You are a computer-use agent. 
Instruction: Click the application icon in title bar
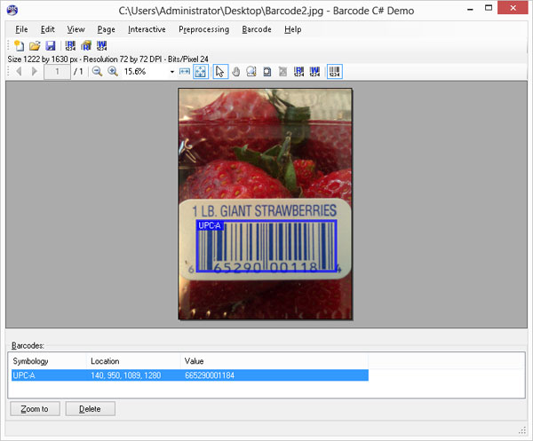pos(12,10)
